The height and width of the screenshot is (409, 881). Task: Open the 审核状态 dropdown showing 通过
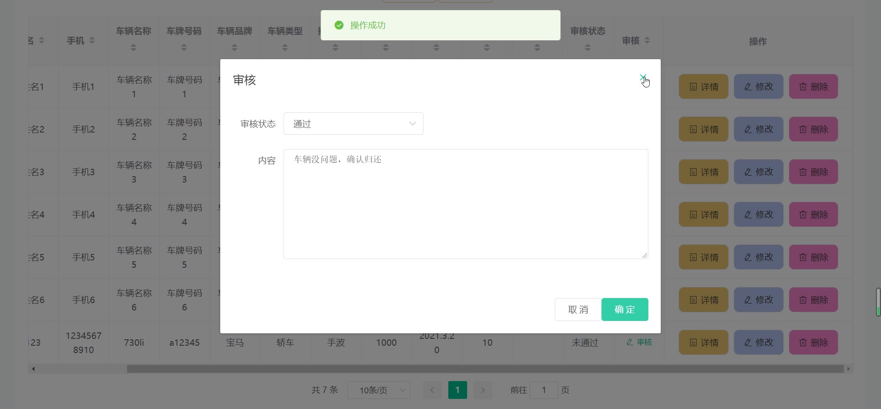coord(353,124)
